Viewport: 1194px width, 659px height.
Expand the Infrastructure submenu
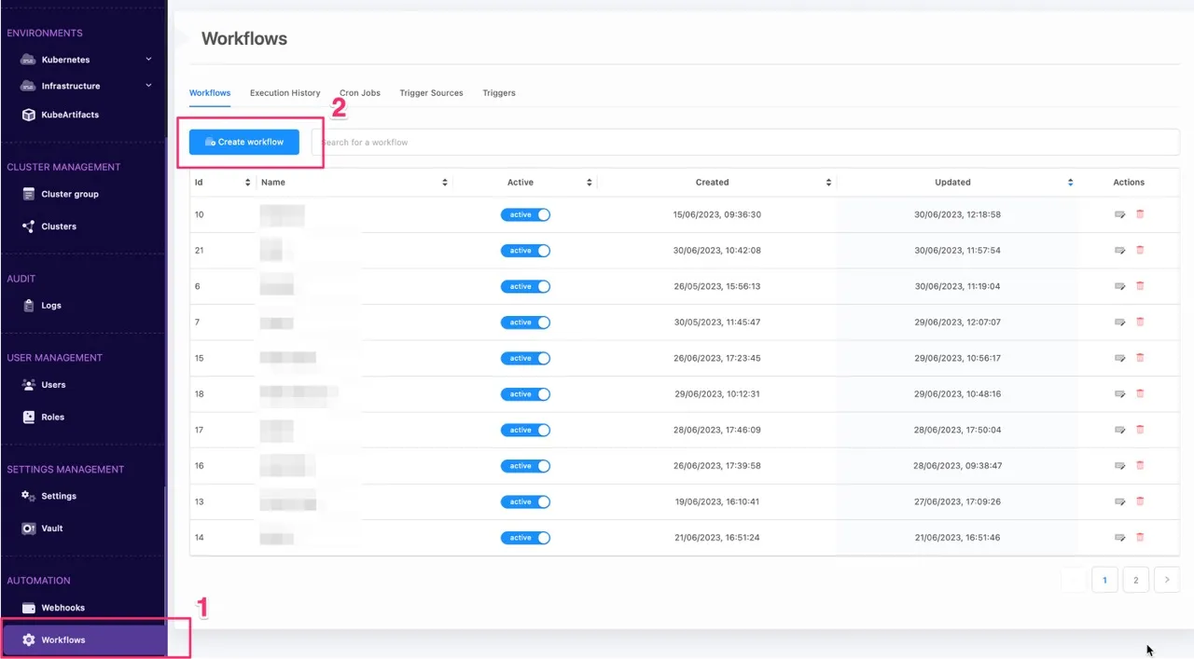click(x=148, y=86)
